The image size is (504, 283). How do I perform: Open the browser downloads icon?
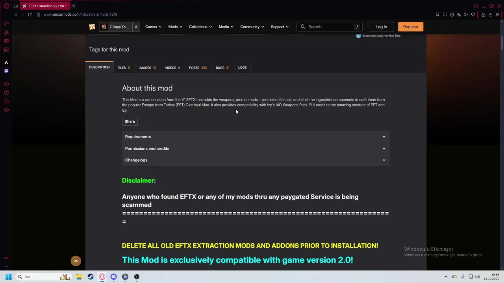[x=490, y=15]
